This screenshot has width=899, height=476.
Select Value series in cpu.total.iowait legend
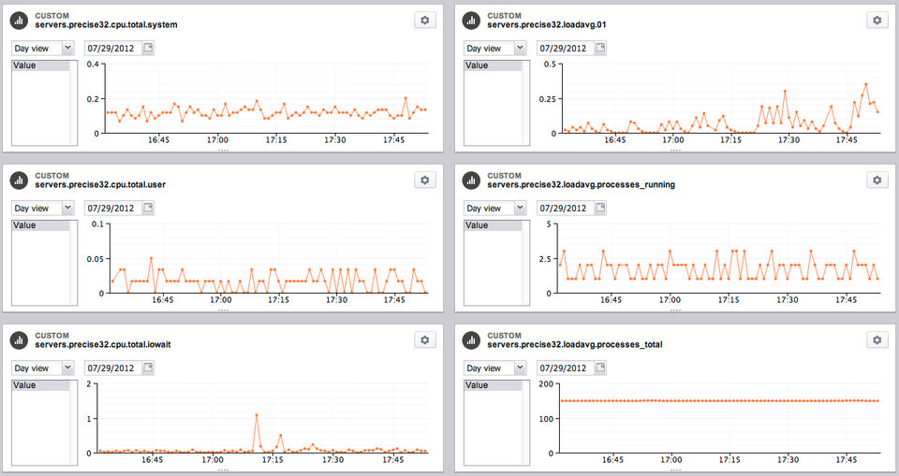click(40, 385)
